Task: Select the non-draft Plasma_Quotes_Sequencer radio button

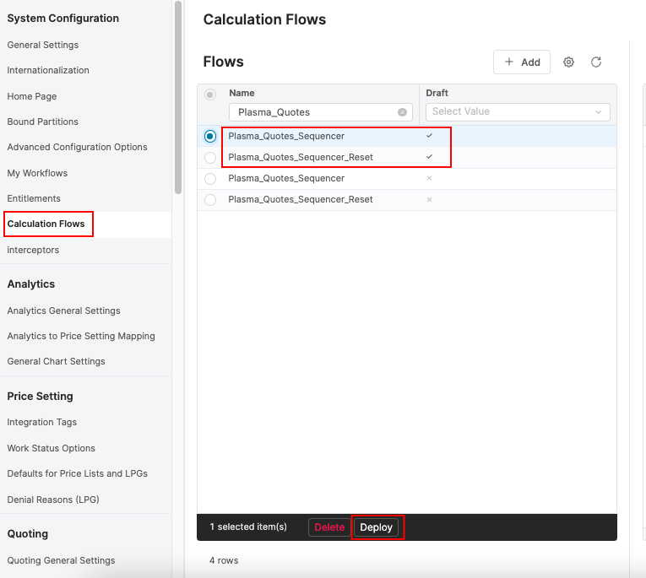Action: 210,179
